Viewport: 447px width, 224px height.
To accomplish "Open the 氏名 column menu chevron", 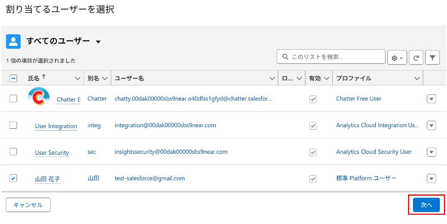I will pyautogui.click(x=78, y=79).
